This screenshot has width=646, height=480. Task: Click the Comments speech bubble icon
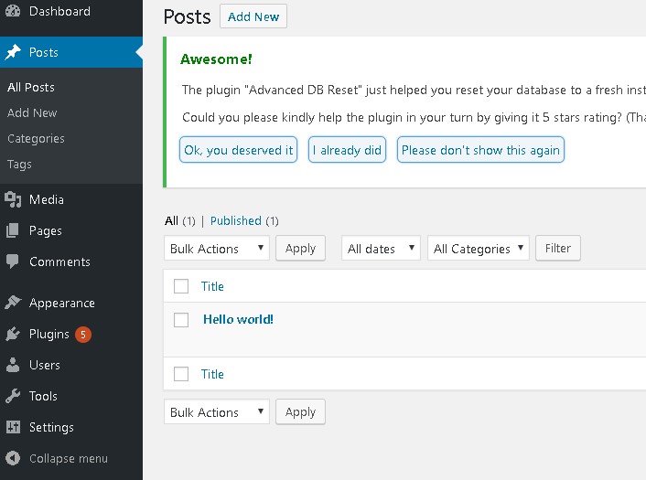click(x=13, y=261)
